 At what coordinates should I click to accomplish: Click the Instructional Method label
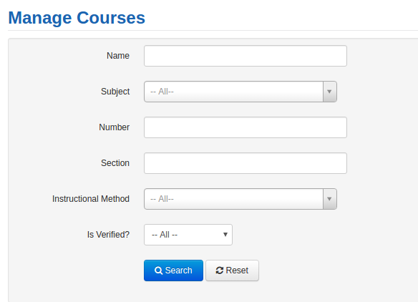[91, 199]
